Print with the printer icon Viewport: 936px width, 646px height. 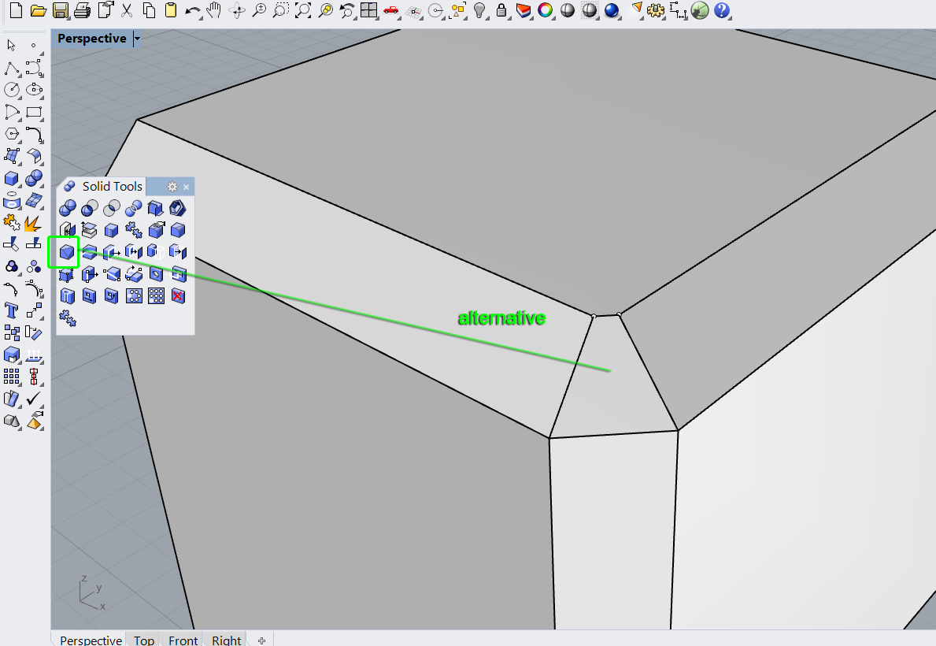click(83, 10)
